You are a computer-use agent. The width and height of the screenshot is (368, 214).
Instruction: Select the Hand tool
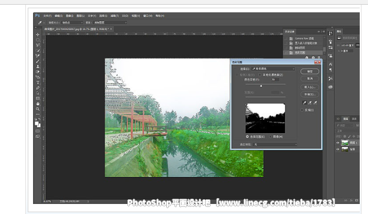(x=38, y=104)
